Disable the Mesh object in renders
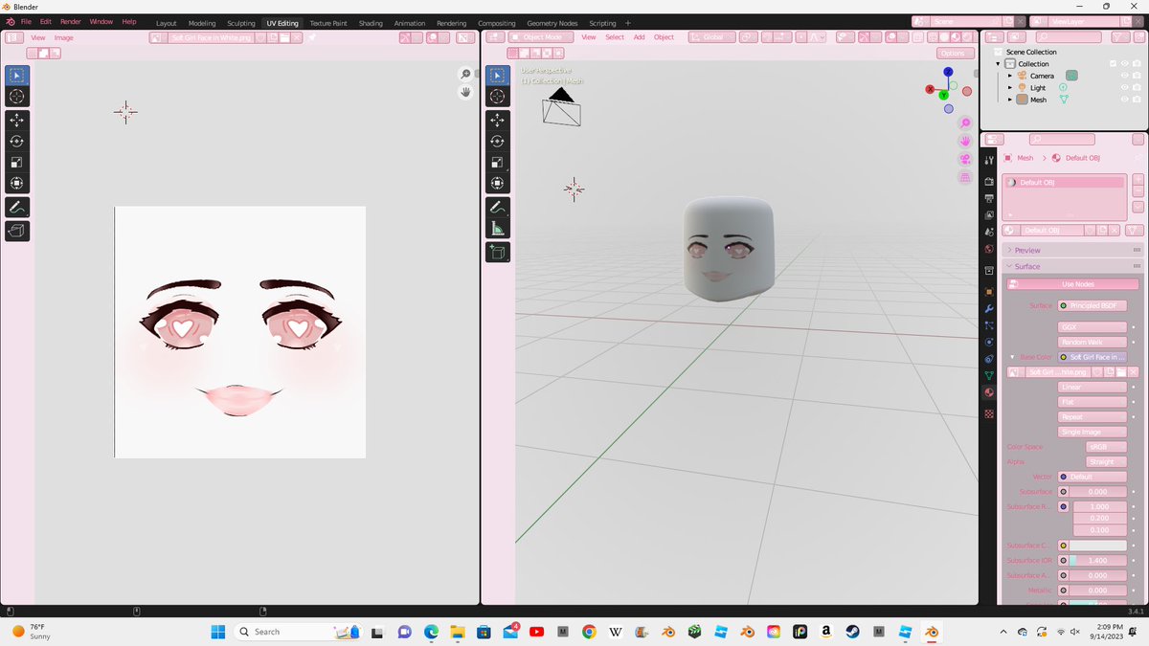Viewport: 1149px width, 646px height. [1137, 99]
